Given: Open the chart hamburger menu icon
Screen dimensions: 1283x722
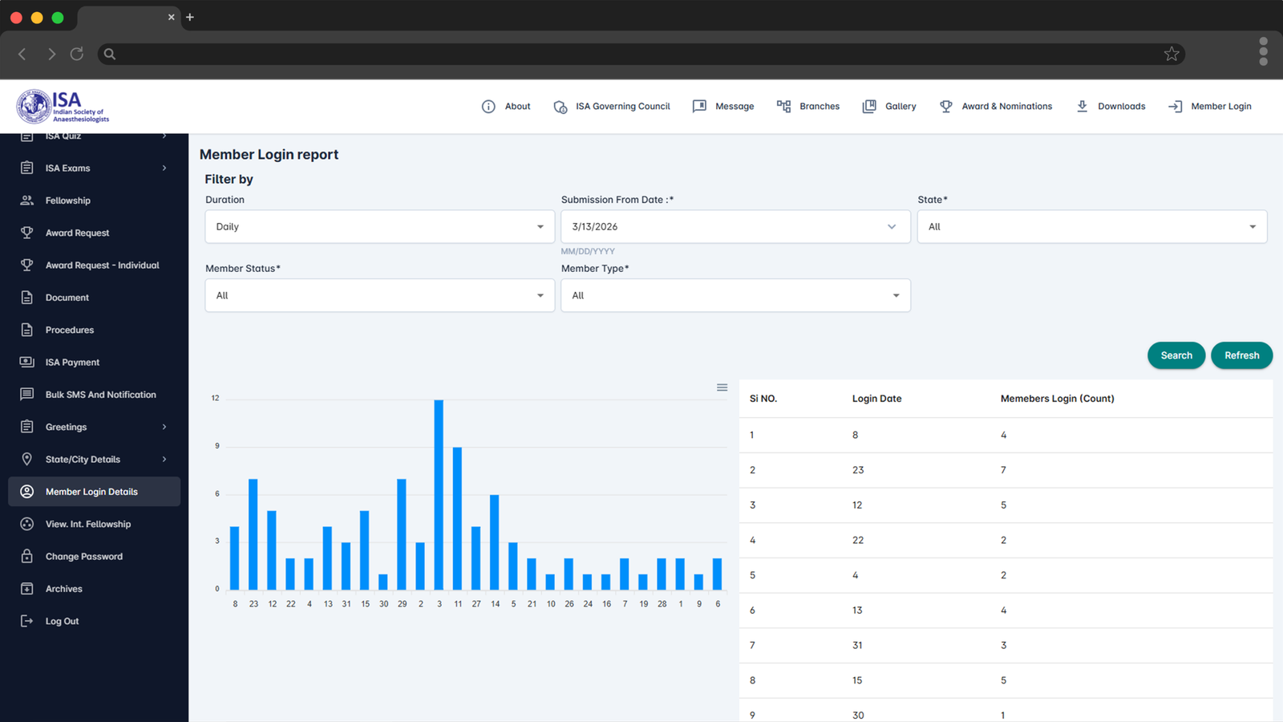Looking at the screenshot, I should click(x=722, y=387).
